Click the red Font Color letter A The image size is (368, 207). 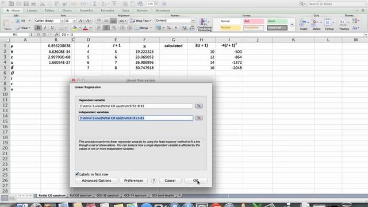pos(86,28)
